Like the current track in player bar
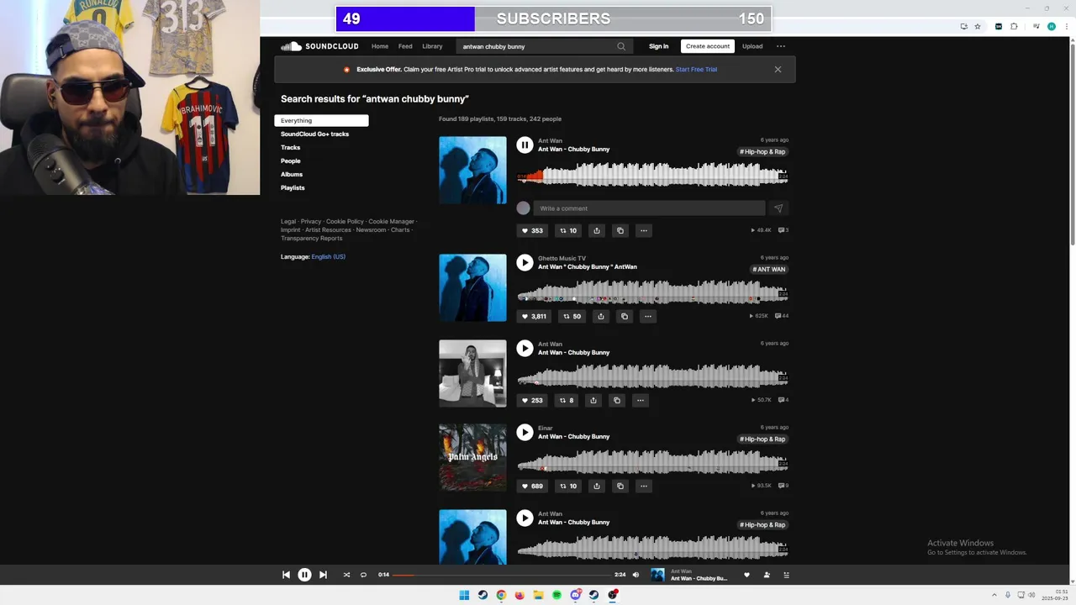The width and height of the screenshot is (1076, 605). tap(746, 575)
